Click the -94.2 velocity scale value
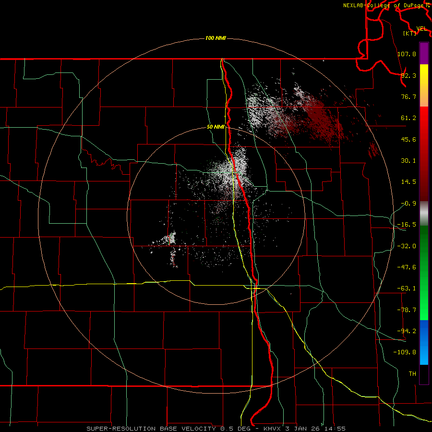 407,331
